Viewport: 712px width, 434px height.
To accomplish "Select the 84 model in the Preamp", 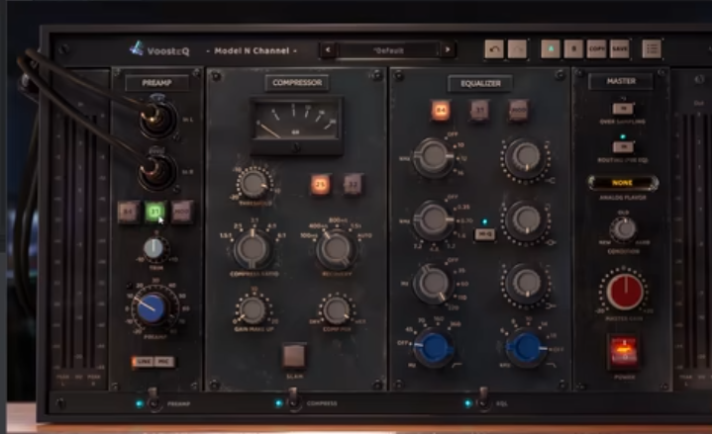I will pos(128,212).
